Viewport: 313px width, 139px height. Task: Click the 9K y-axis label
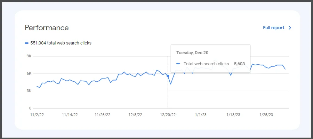[29, 56]
